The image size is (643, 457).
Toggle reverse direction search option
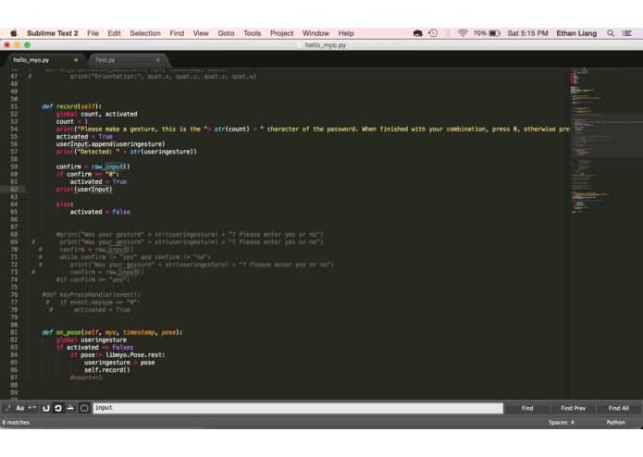pos(46,408)
